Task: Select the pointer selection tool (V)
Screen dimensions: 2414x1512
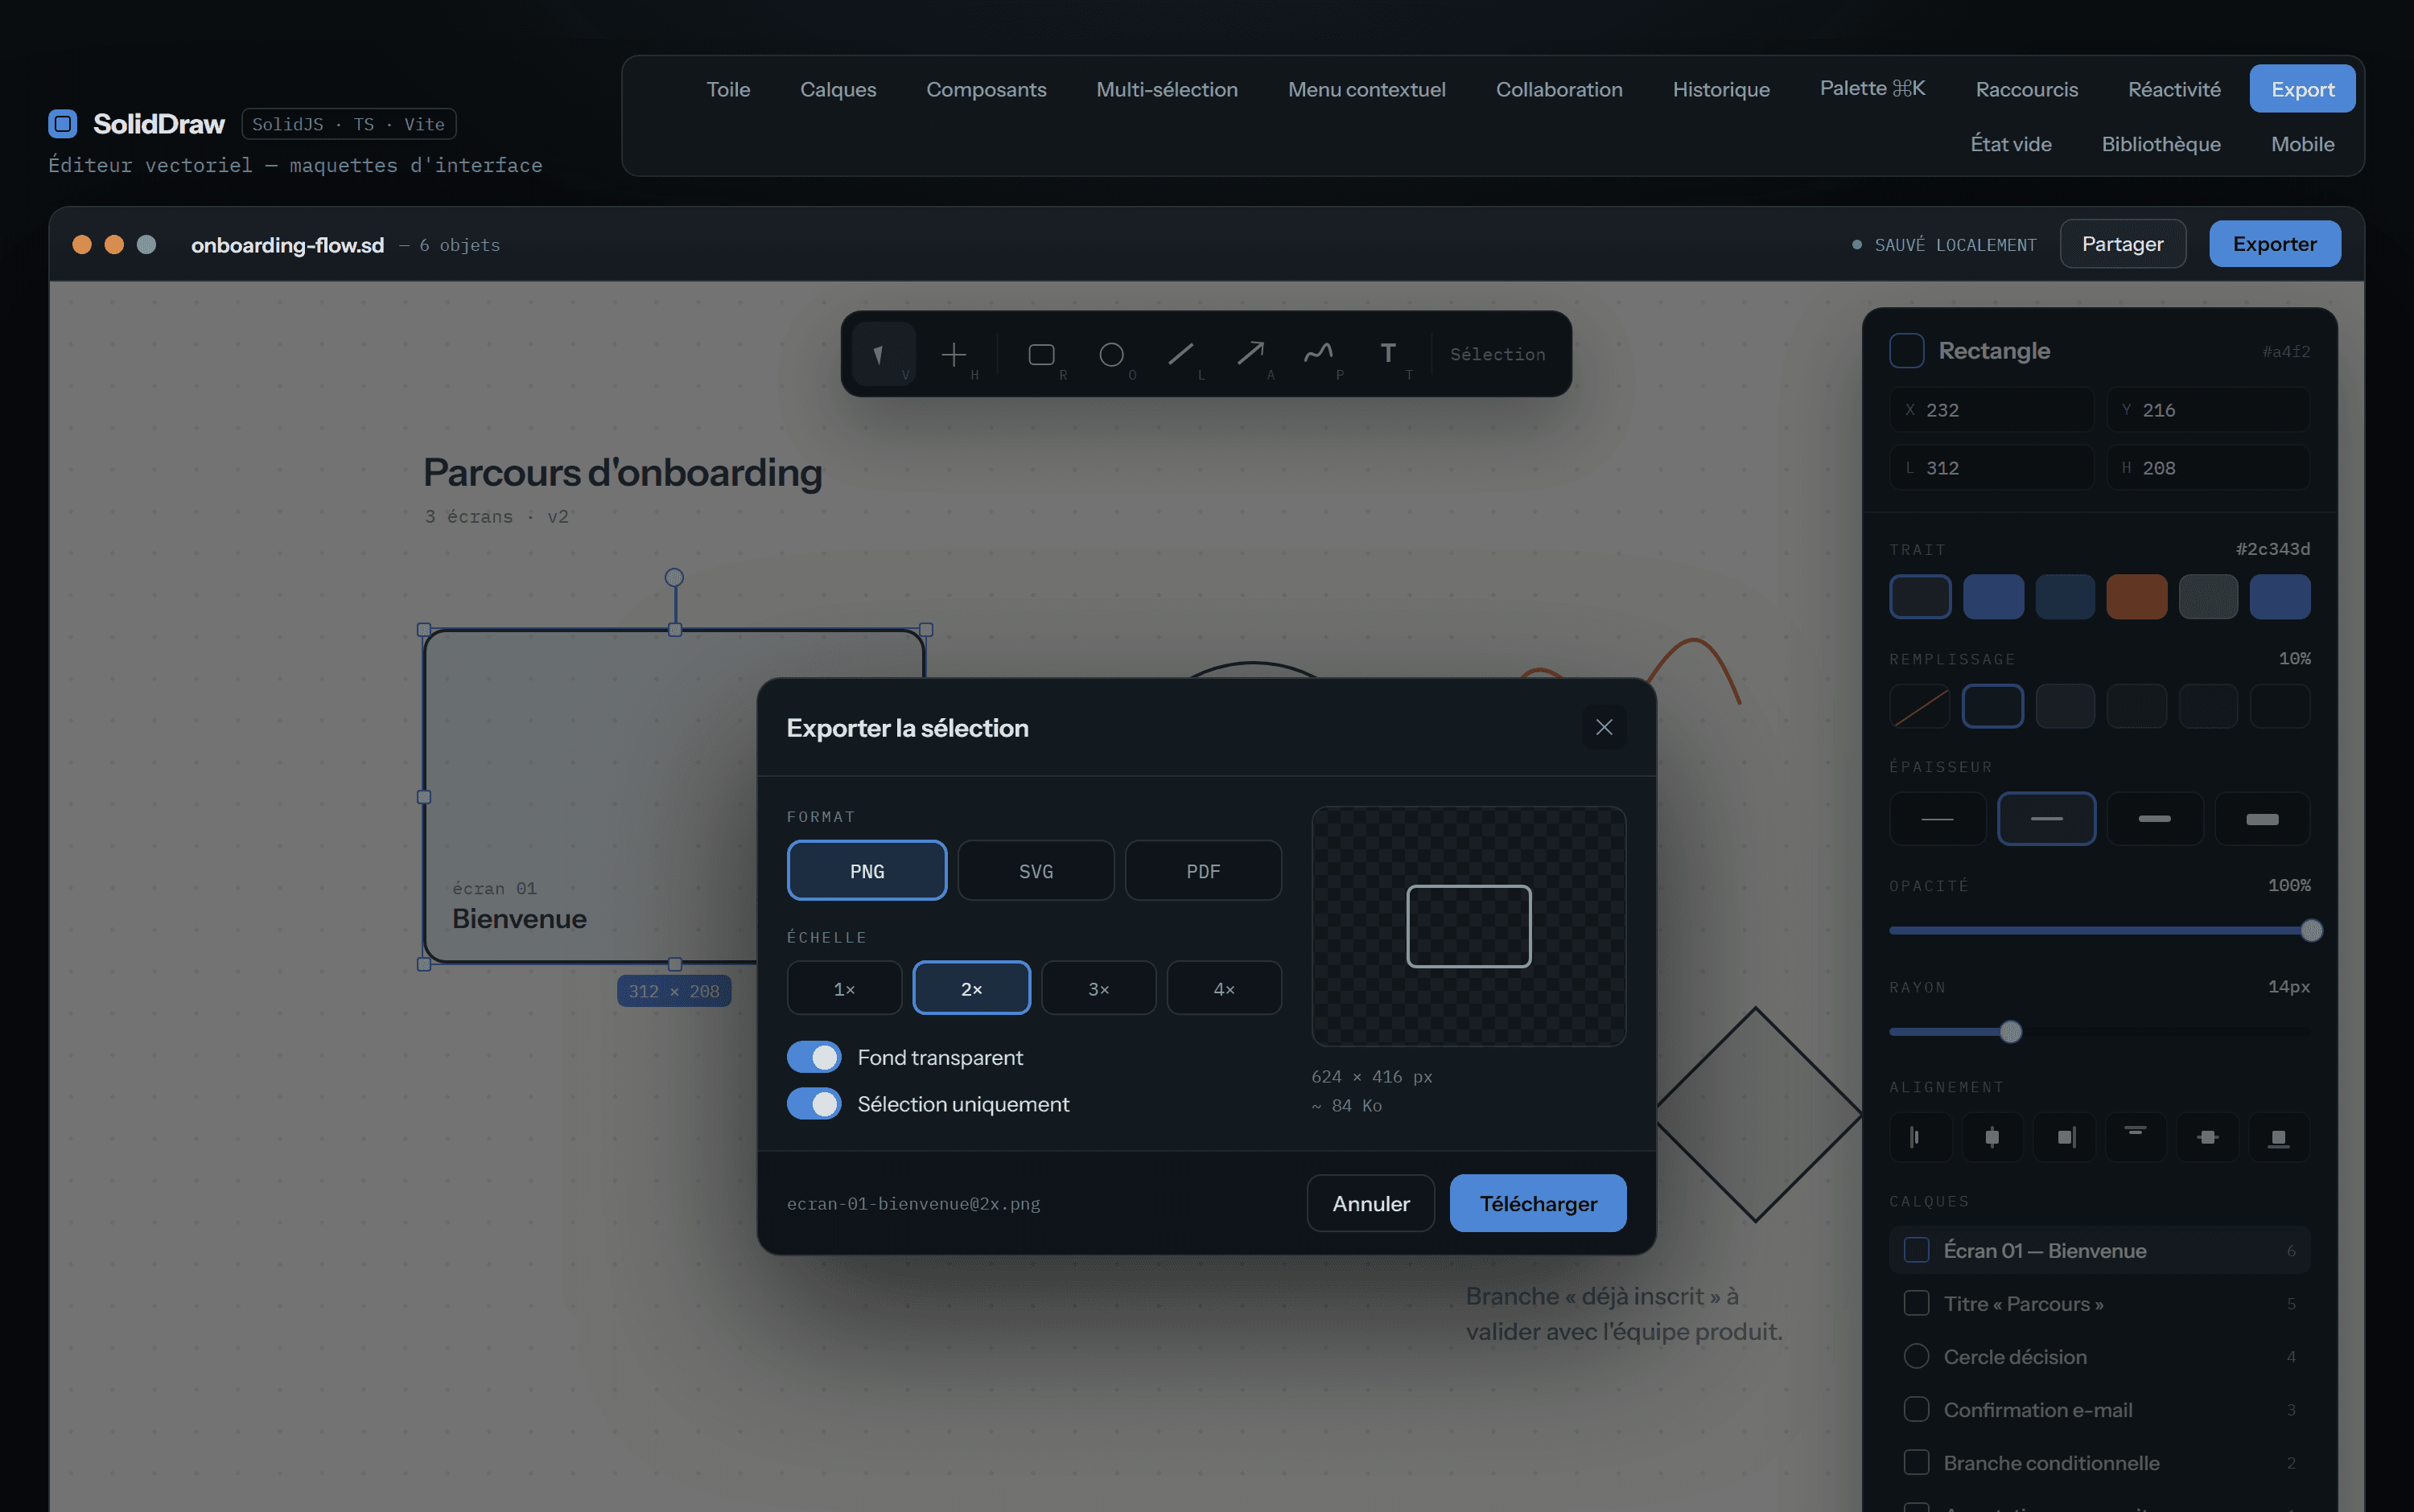Action: pyautogui.click(x=883, y=354)
